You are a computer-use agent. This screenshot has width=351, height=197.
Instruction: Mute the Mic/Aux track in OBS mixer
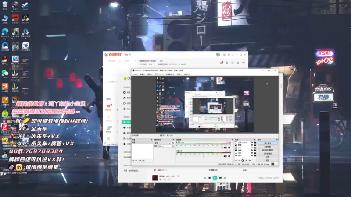(x=225, y=148)
